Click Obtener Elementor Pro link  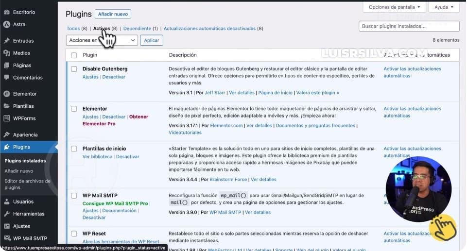(x=115, y=120)
